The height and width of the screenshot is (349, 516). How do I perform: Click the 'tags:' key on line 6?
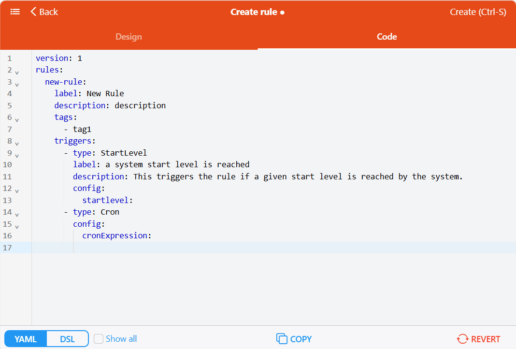tap(66, 117)
